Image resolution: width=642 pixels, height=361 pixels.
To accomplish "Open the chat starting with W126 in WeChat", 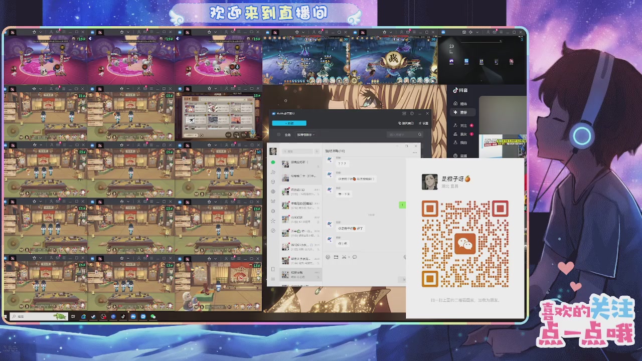I will pyautogui.click(x=300, y=247).
